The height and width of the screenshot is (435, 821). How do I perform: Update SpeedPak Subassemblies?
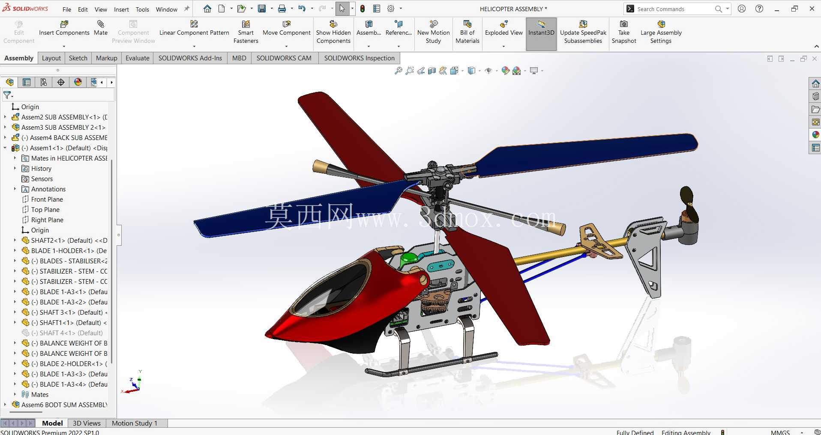pyautogui.click(x=583, y=32)
